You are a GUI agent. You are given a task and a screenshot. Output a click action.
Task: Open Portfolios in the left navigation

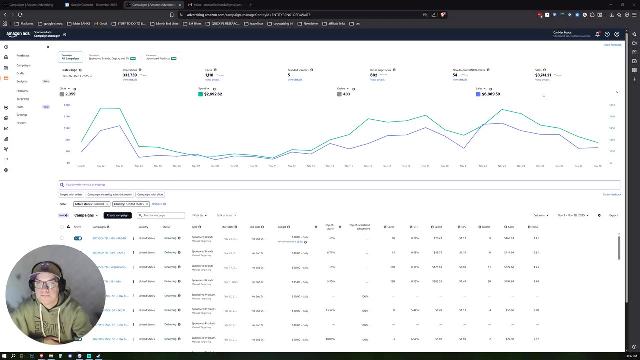[x=23, y=56]
